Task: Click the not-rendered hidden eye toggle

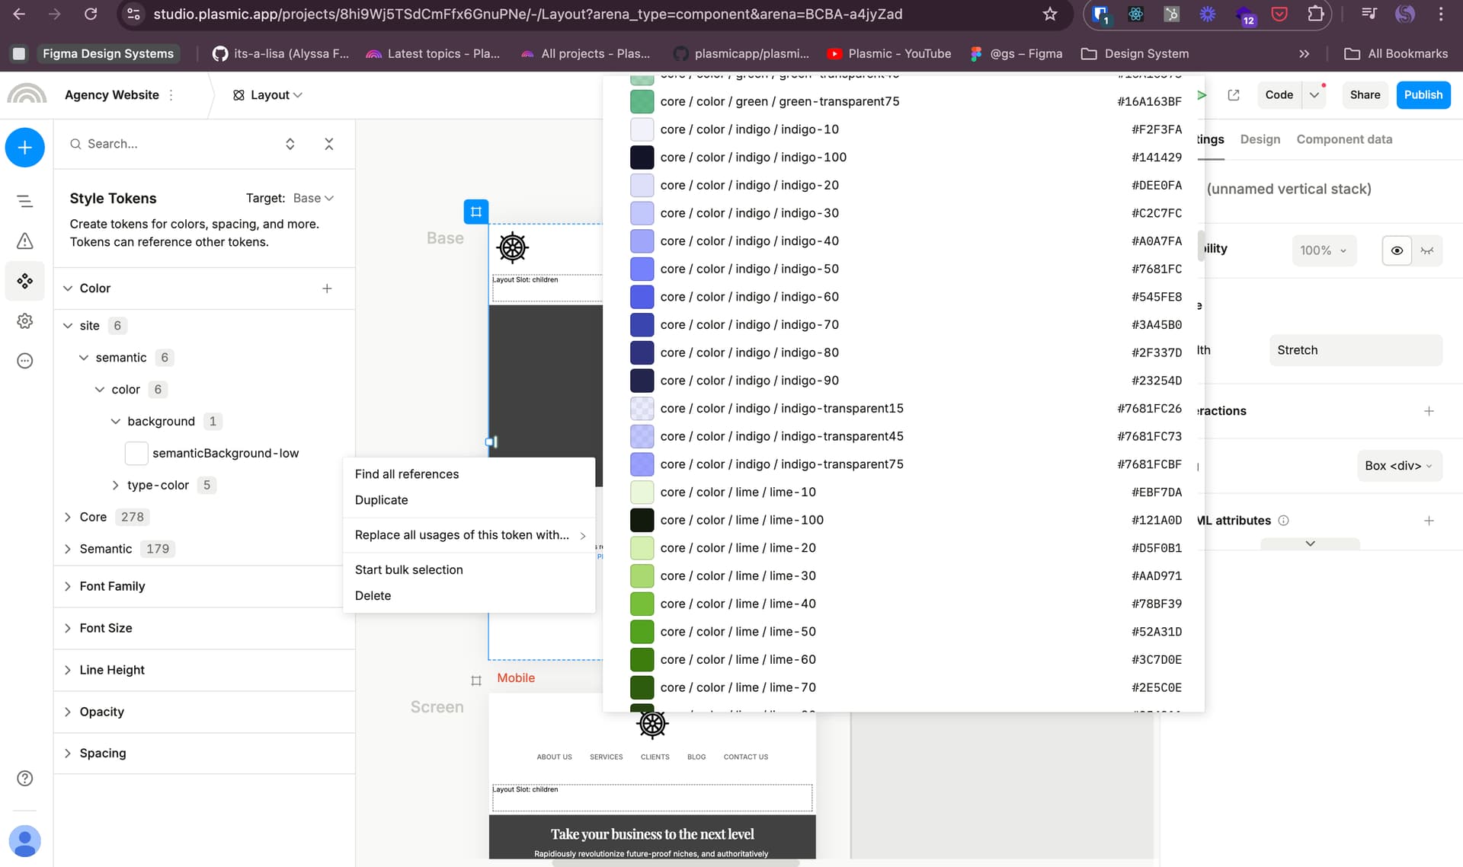Action: coord(1426,250)
